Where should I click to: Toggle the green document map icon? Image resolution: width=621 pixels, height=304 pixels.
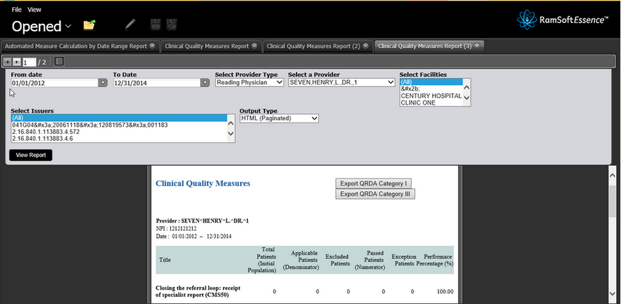[x=59, y=61]
